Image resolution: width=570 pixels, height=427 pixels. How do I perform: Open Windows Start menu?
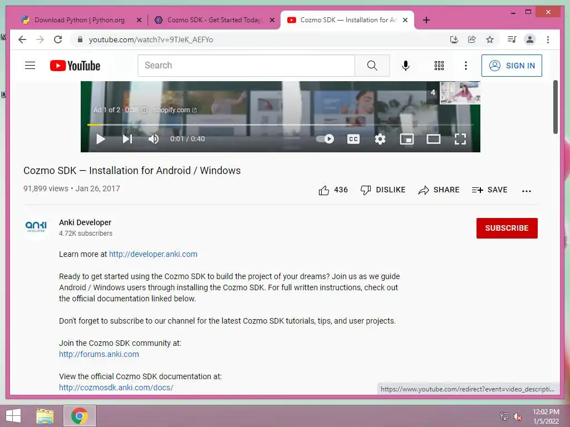[x=13, y=416]
